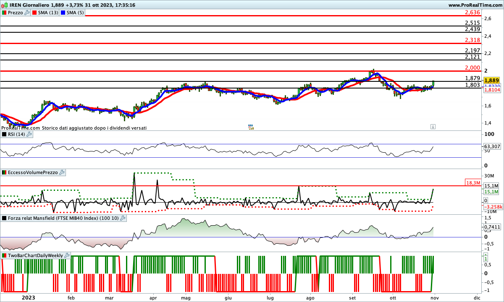Select the Forza relat Mansfield panel label

pos(63,218)
